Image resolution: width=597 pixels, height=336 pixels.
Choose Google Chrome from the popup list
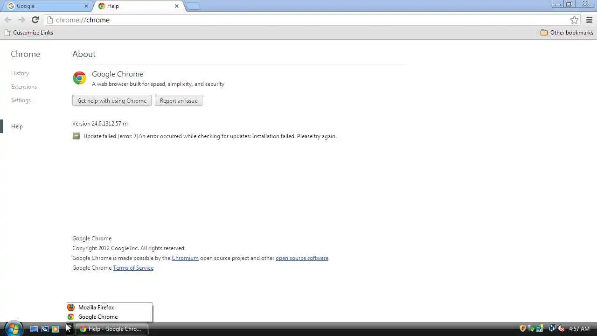[x=109, y=317]
